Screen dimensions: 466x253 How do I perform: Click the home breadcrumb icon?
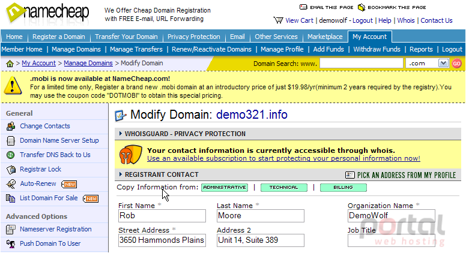click(x=10, y=64)
